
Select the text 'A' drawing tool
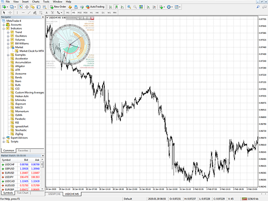pos(46,13)
